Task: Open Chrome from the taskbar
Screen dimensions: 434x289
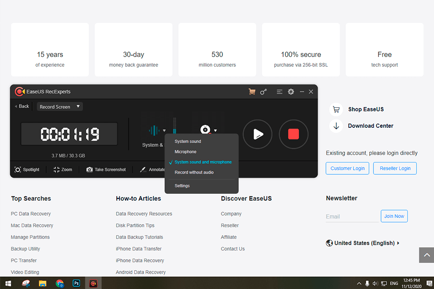Action: tap(59, 284)
